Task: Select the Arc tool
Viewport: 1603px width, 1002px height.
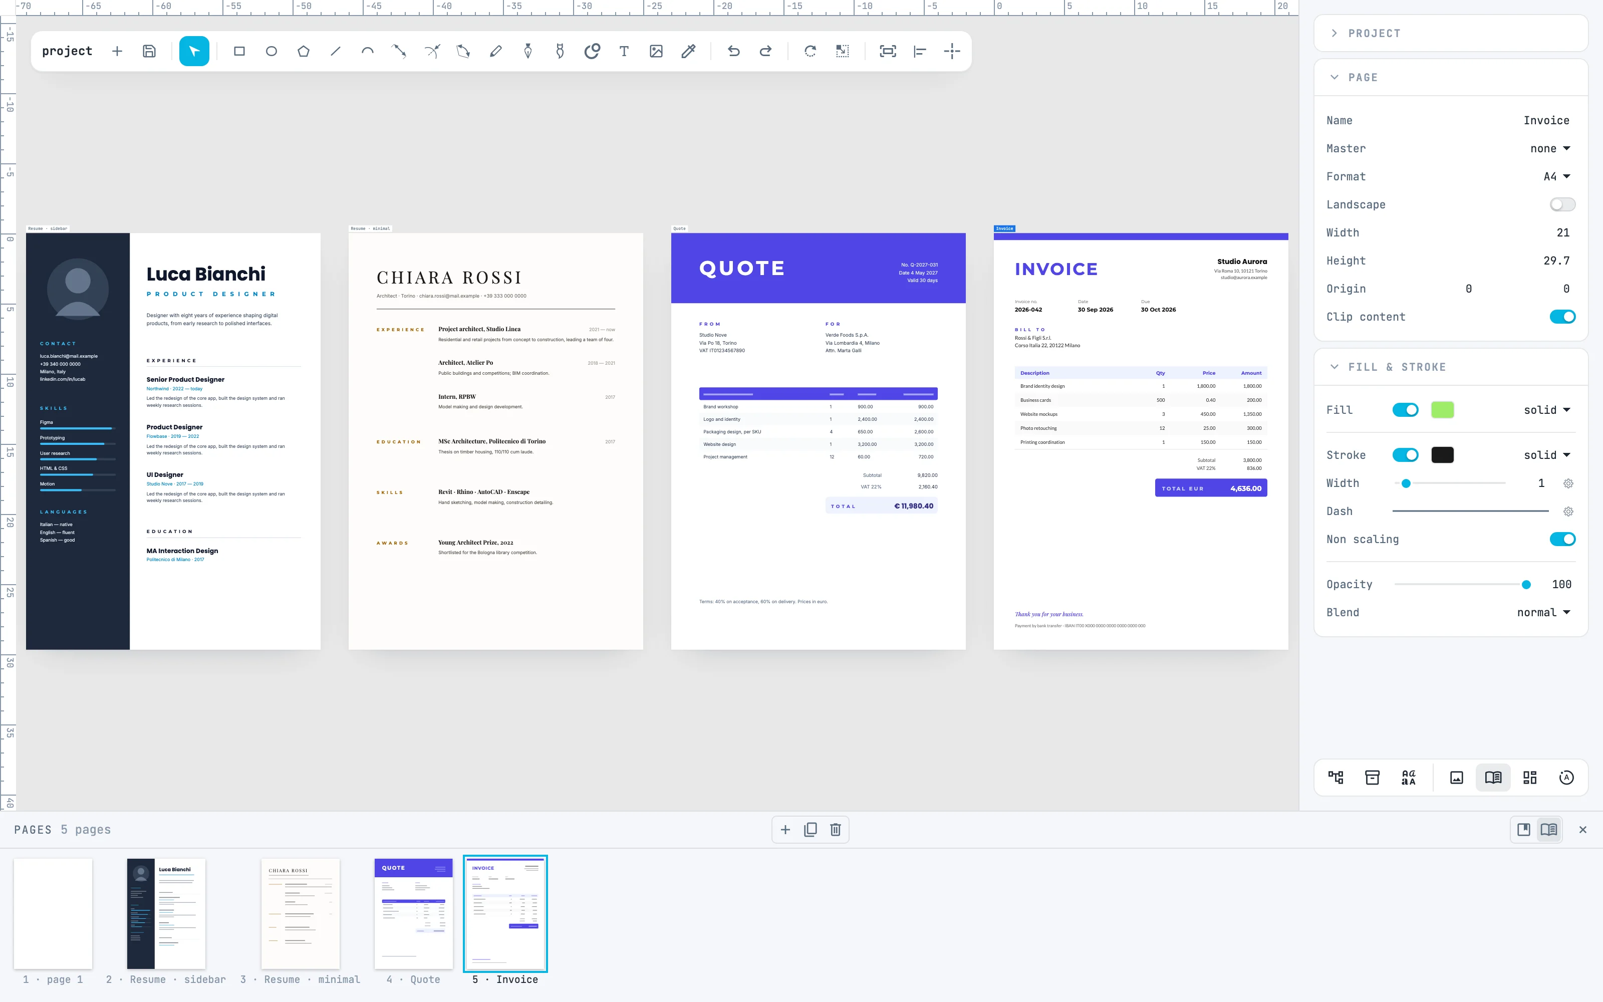Action: click(x=368, y=51)
